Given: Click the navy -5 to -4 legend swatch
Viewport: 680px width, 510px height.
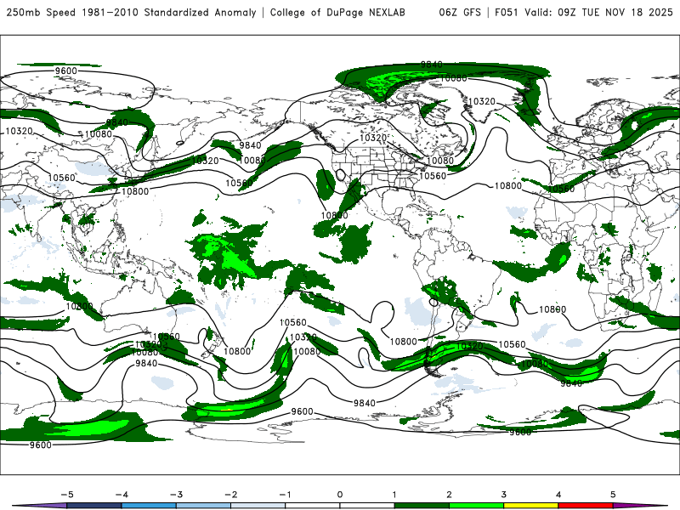Looking at the screenshot, I should pyautogui.click(x=94, y=506).
